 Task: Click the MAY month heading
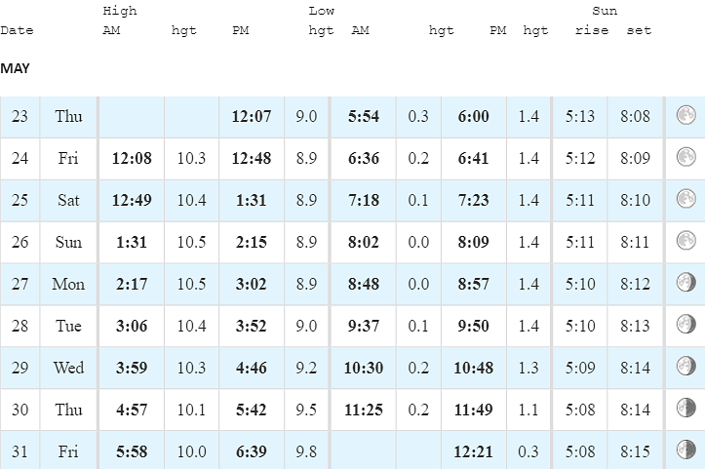click(15, 68)
